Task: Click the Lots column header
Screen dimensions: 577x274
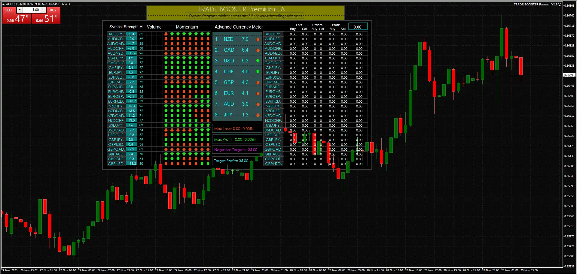Action: pos(299,25)
